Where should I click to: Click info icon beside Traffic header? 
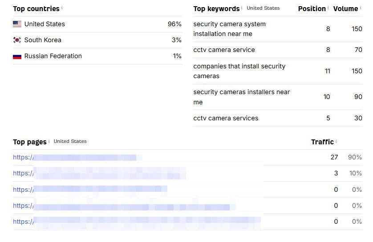(x=336, y=141)
